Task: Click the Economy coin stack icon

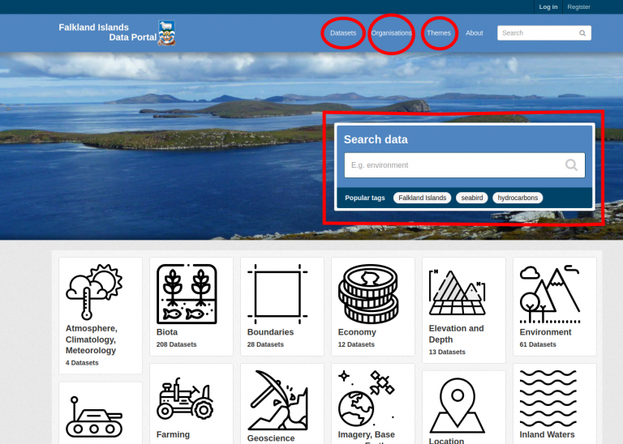Action: pos(368,292)
